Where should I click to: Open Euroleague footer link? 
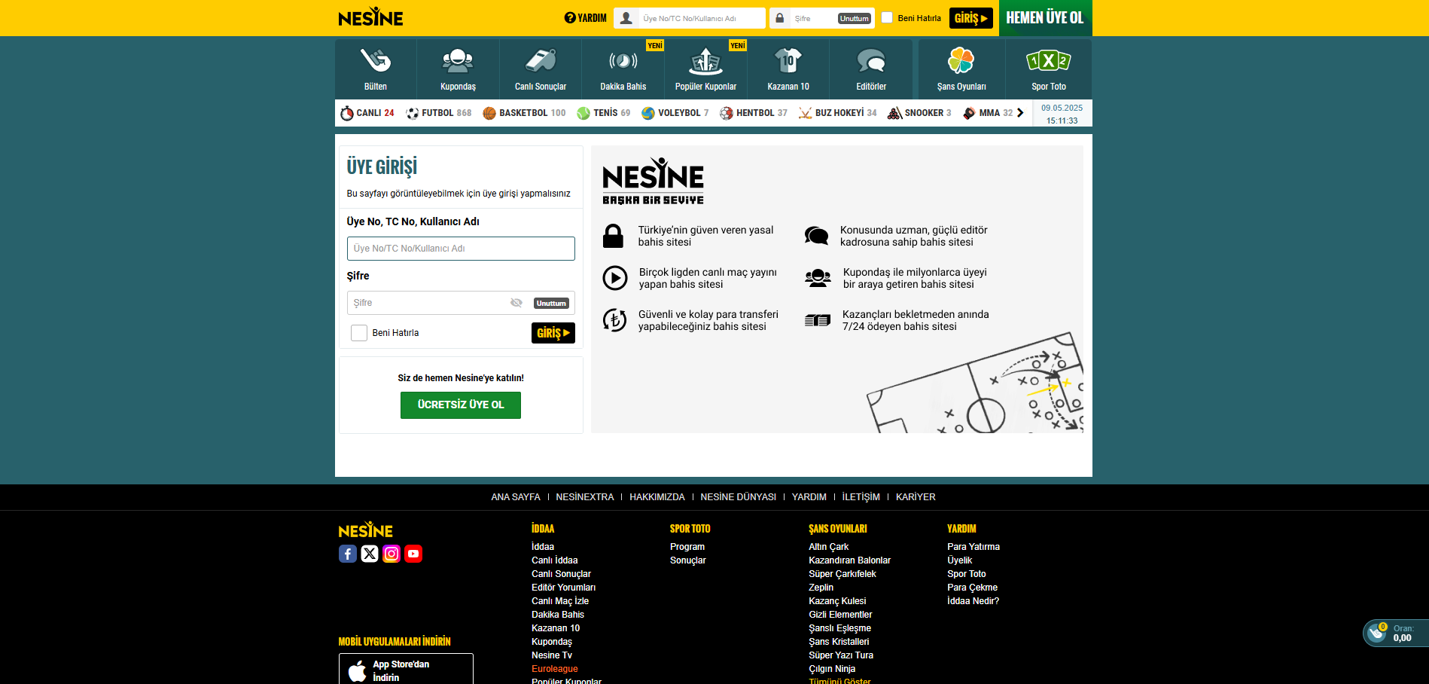click(x=555, y=669)
